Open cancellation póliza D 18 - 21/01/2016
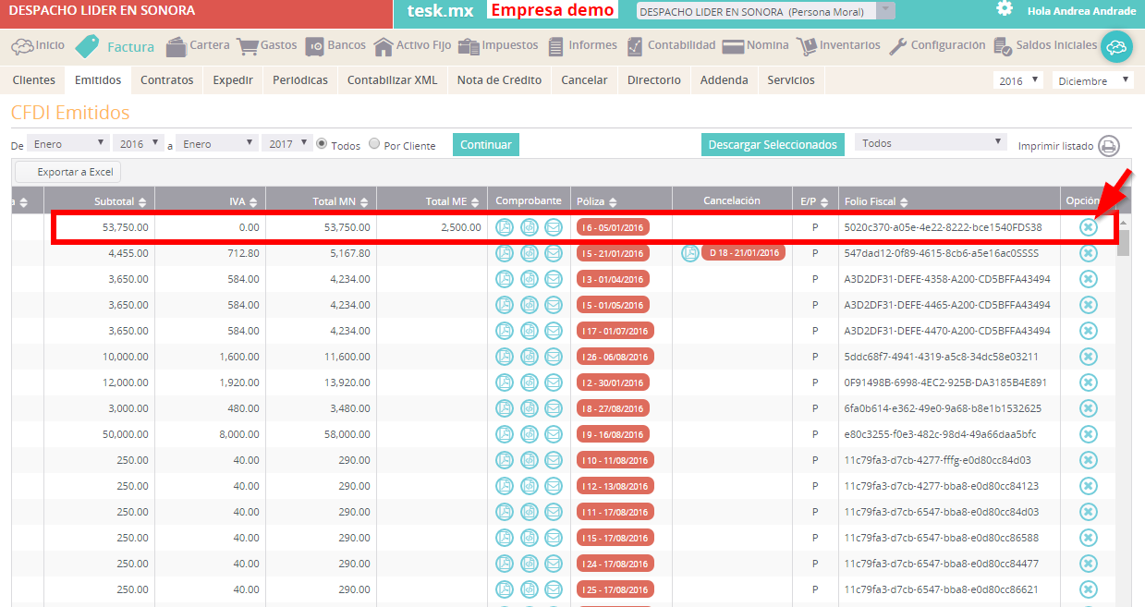The height and width of the screenshot is (607, 1145). pyautogui.click(x=743, y=253)
